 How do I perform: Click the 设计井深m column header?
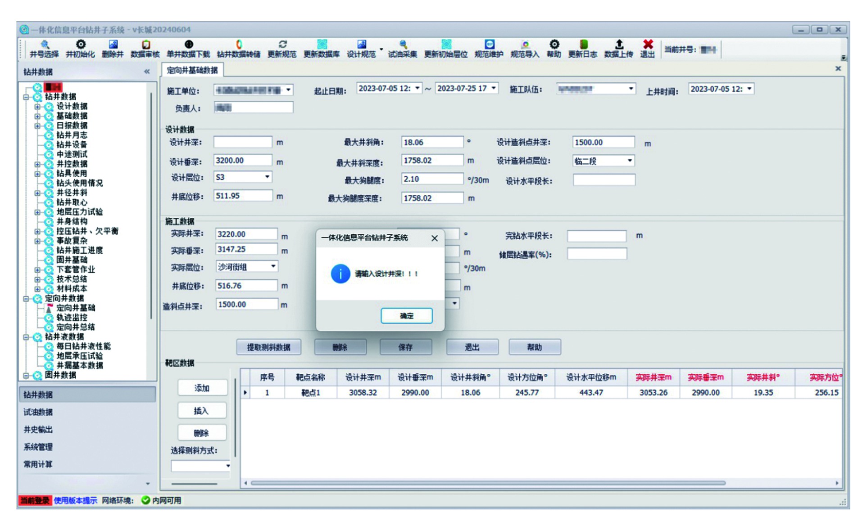click(363, 377)
